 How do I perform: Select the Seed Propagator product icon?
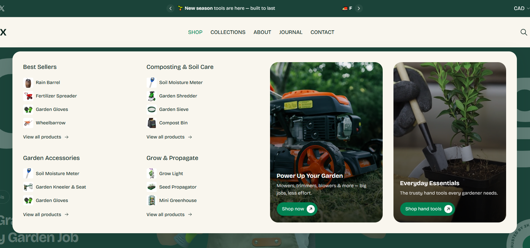click(x=152, y=187)
